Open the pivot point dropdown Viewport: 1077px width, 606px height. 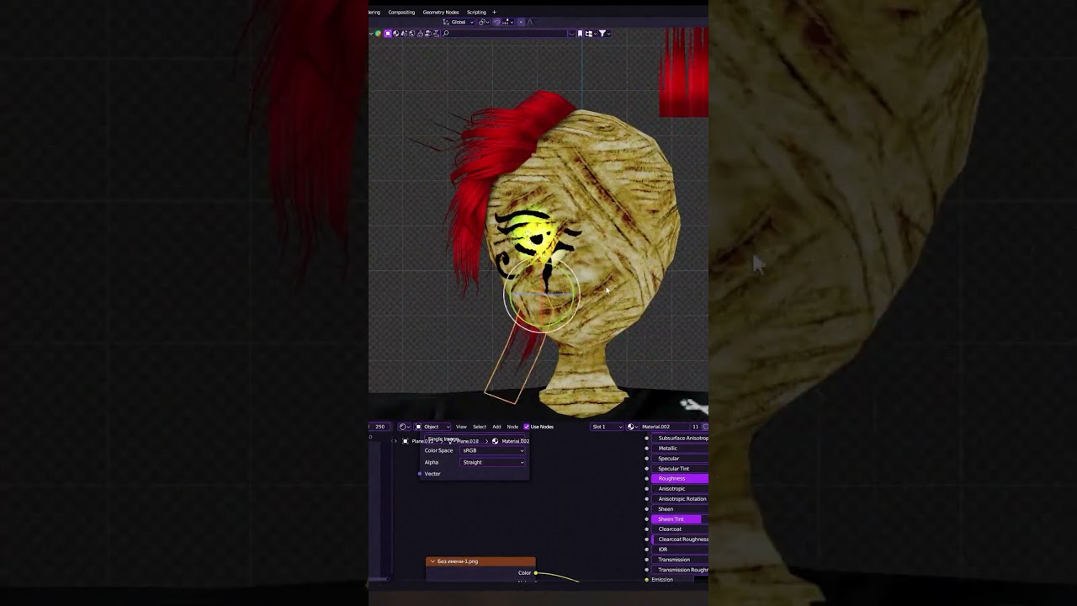point(483,22)
